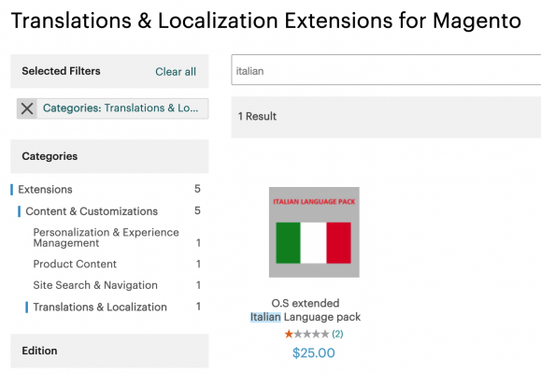Image resolution: width=541 pixels, height=374 pixels.
Task: Remove the Categories filter with the X icon
Action: [27, 108]
